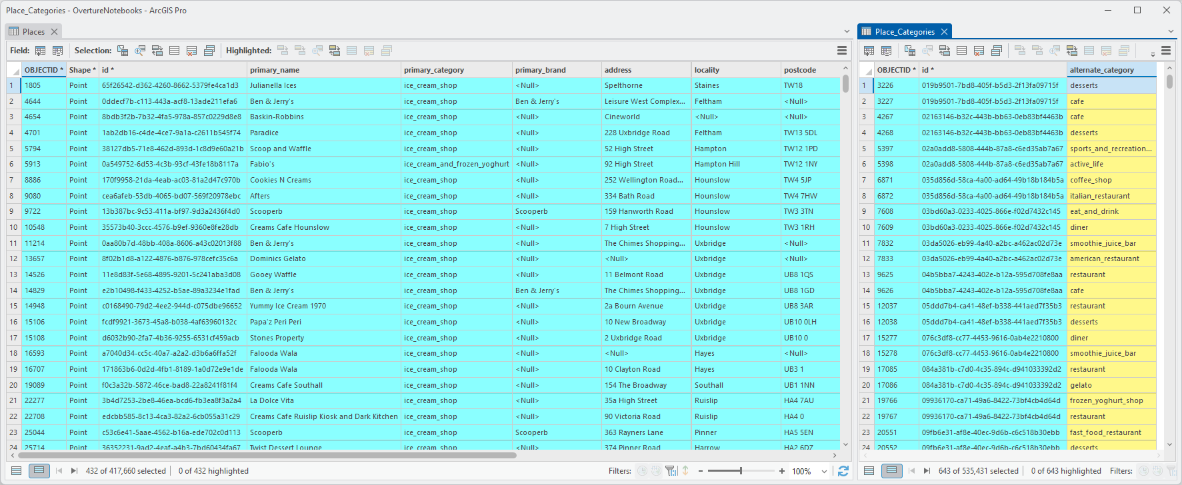Clear the selection in the Place_Categories table
The image size is (1182, 485).
coord(962,51)
